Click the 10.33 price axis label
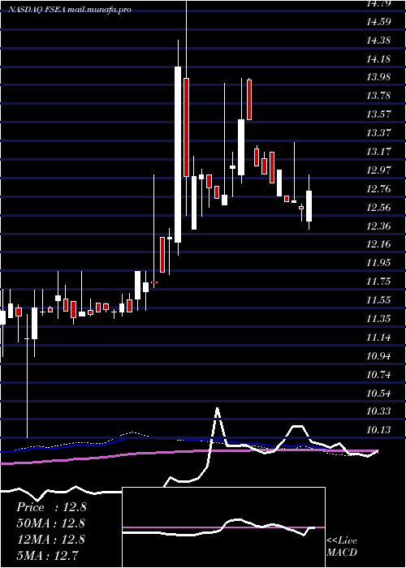Viewport: 406px width, 568px height. click(x=379, y=411)
